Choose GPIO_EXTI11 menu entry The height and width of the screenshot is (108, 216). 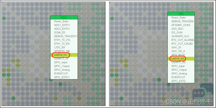[64, 77]
